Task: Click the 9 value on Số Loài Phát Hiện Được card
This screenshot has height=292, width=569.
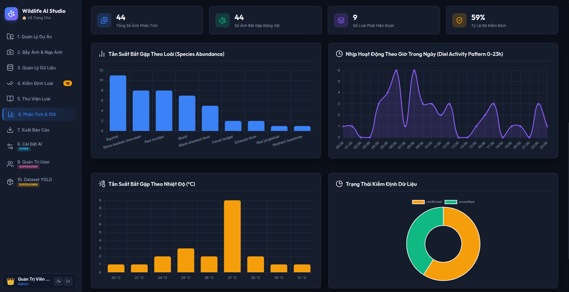Action: (355, 17)
